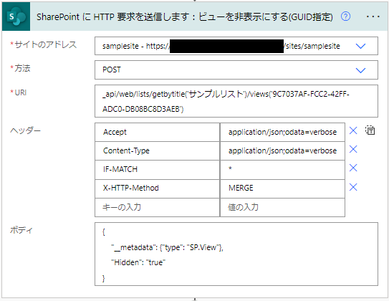Viewport: 389px width, 301px height.
Task: Remove the IF-MATCH header row
Action: coord(353,168)
